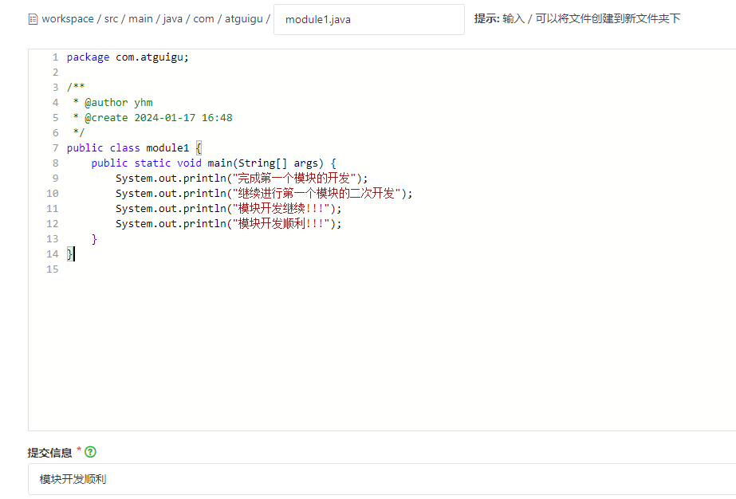736x499 pixels.
Task: Click the println "模块开发顺利!!!" line
Action: (x=228, y=224)
